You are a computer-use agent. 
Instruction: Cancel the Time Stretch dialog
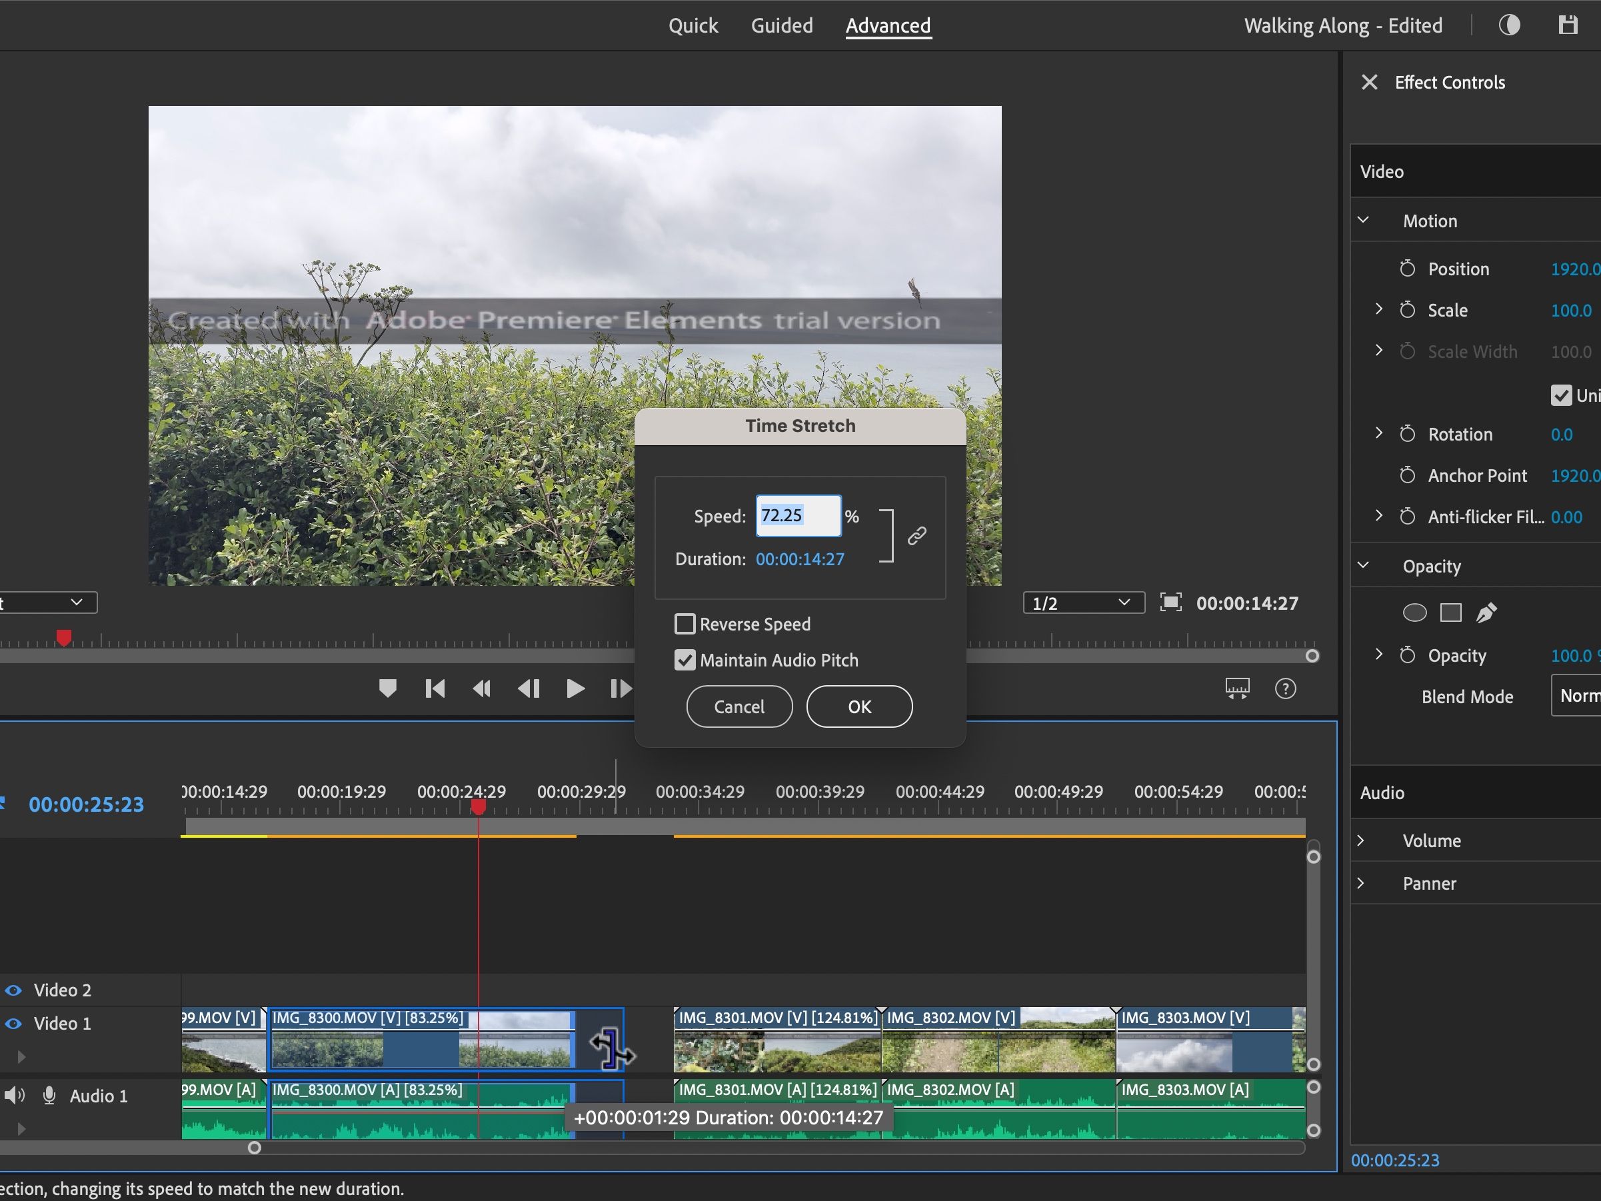pyautogui.click(x=739, y=706)
